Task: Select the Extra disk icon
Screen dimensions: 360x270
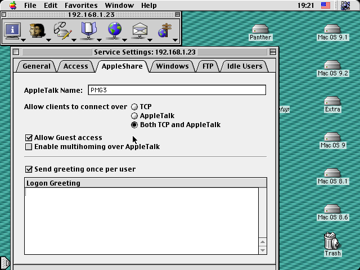Action: click(x=332, y=101)
